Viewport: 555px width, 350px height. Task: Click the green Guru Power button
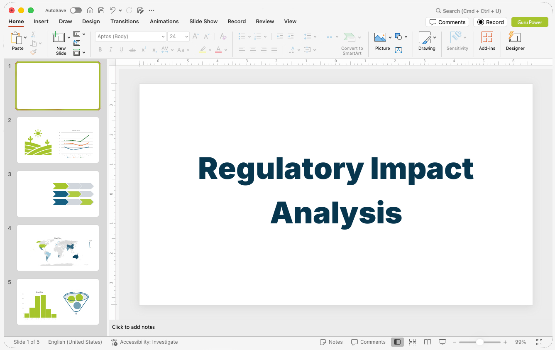(x=530, y=22)
